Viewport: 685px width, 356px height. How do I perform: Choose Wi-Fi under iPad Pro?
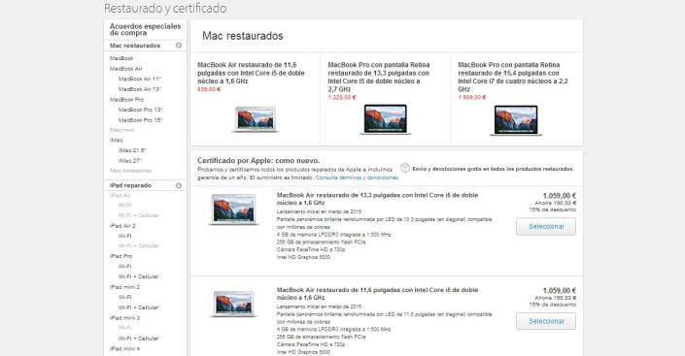pyautogui.click(x=125, y=266)
